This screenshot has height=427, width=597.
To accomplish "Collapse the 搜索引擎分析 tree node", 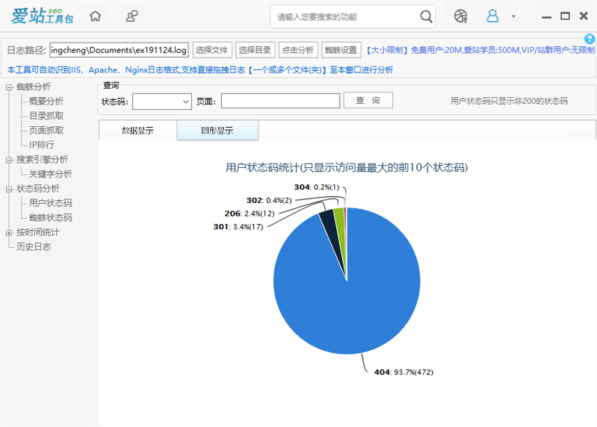I will 9,160.
